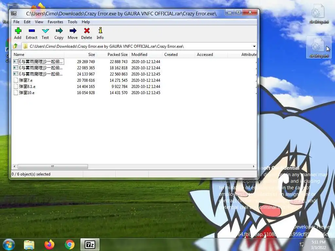
Task: Click the taskbar clock showing 5:11 PM
Action: coord(318,244)
